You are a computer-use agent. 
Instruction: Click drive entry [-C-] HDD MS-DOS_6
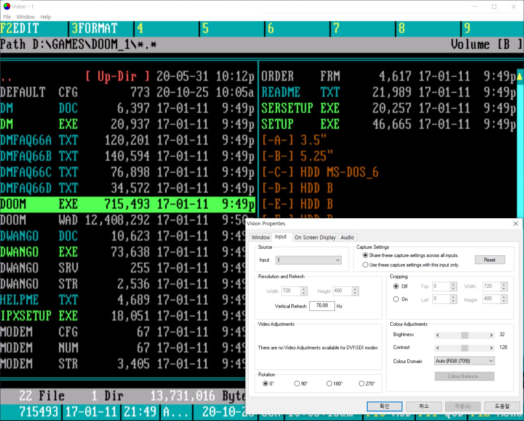pos(320,172)
